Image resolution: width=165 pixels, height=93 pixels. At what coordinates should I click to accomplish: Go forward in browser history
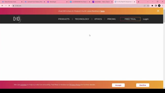(6, 6)
